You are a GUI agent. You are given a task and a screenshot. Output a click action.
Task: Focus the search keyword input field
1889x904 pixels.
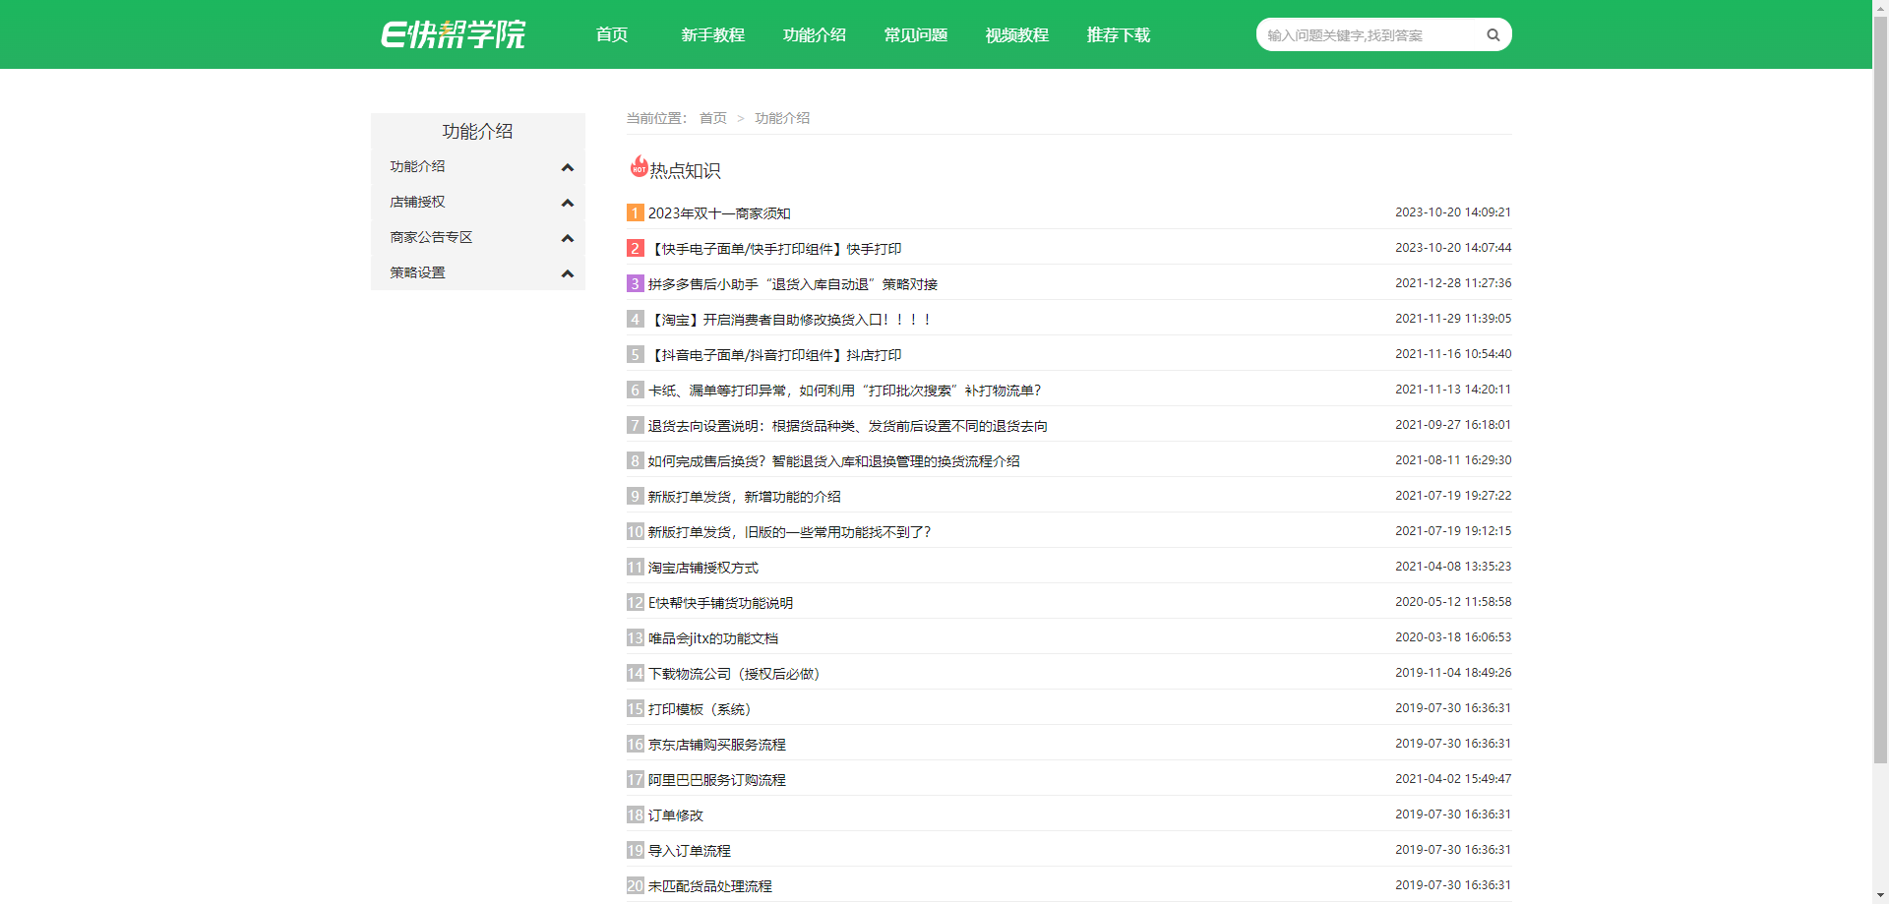coord(1370,35)
